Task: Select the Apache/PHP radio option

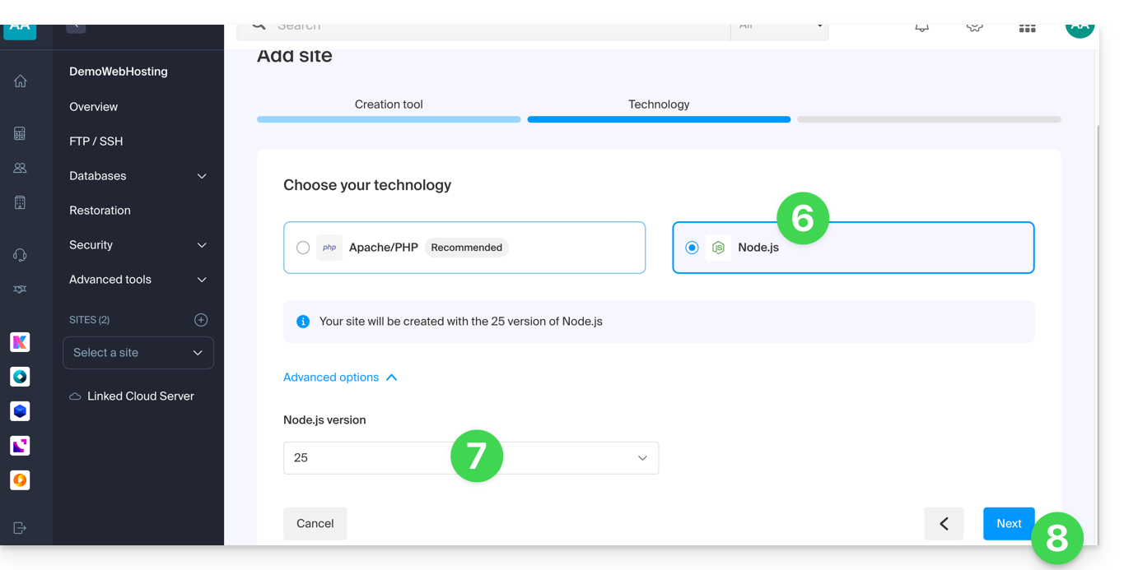Action: 303,248
